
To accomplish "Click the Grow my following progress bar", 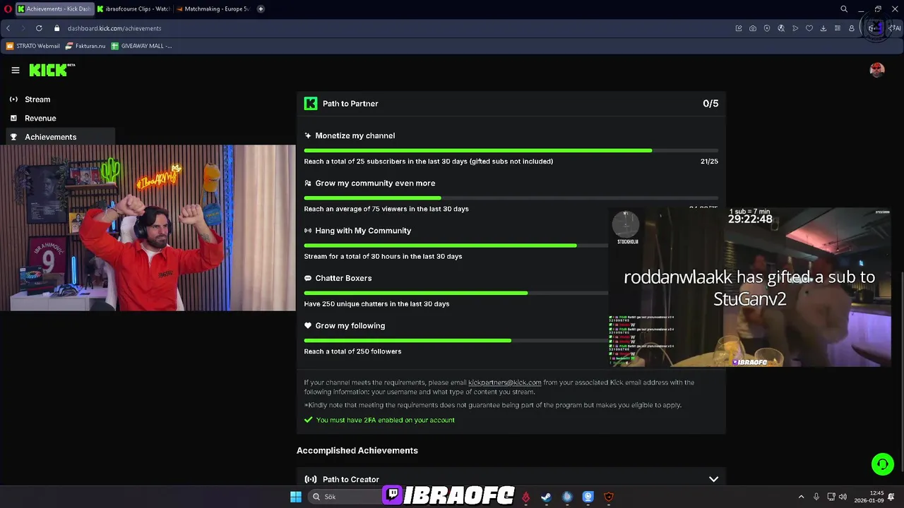I will pyautogui.click(x=456, y=341).
